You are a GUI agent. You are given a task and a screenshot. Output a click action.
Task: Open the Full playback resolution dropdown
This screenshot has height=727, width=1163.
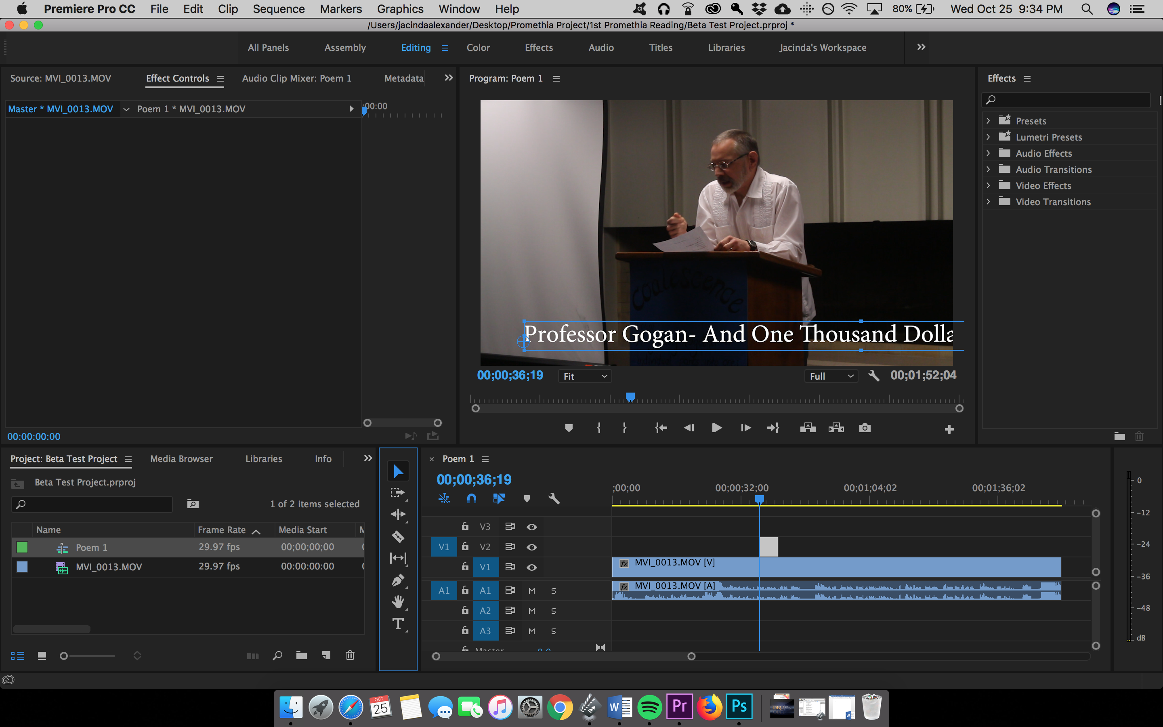coord(831,376)
